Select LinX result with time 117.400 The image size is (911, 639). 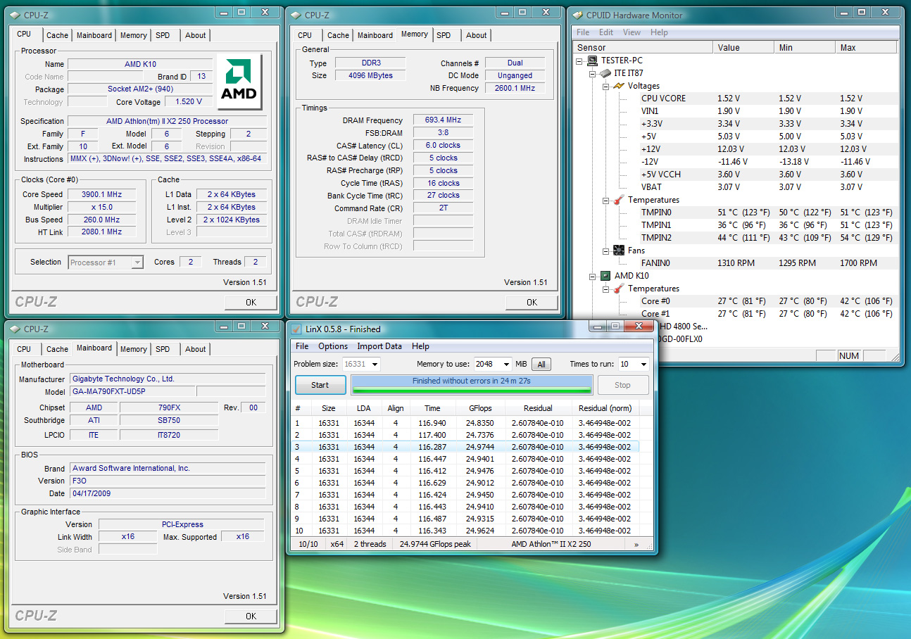(x=466, y=435)
